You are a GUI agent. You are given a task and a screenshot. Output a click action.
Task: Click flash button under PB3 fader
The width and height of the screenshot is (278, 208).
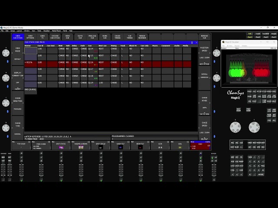[61, 180]
